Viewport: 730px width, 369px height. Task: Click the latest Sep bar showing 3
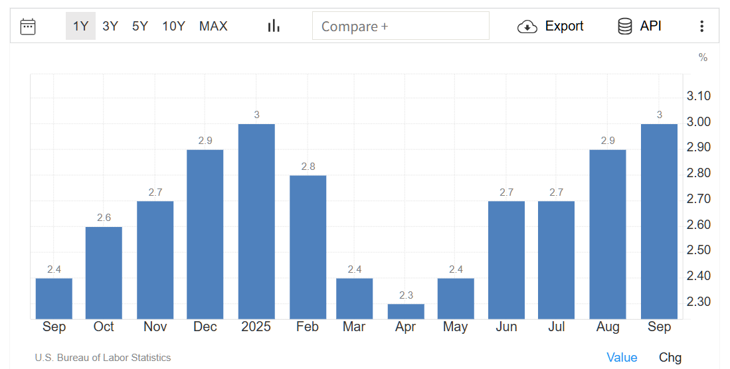(659, 221)
